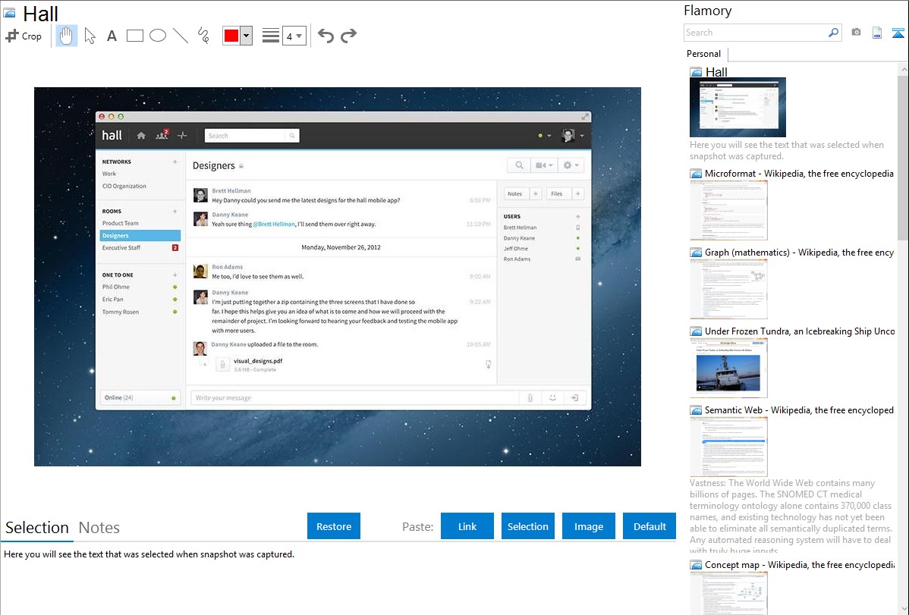Open the Microformat Wikipedia snapshot thumbnail

728,210
